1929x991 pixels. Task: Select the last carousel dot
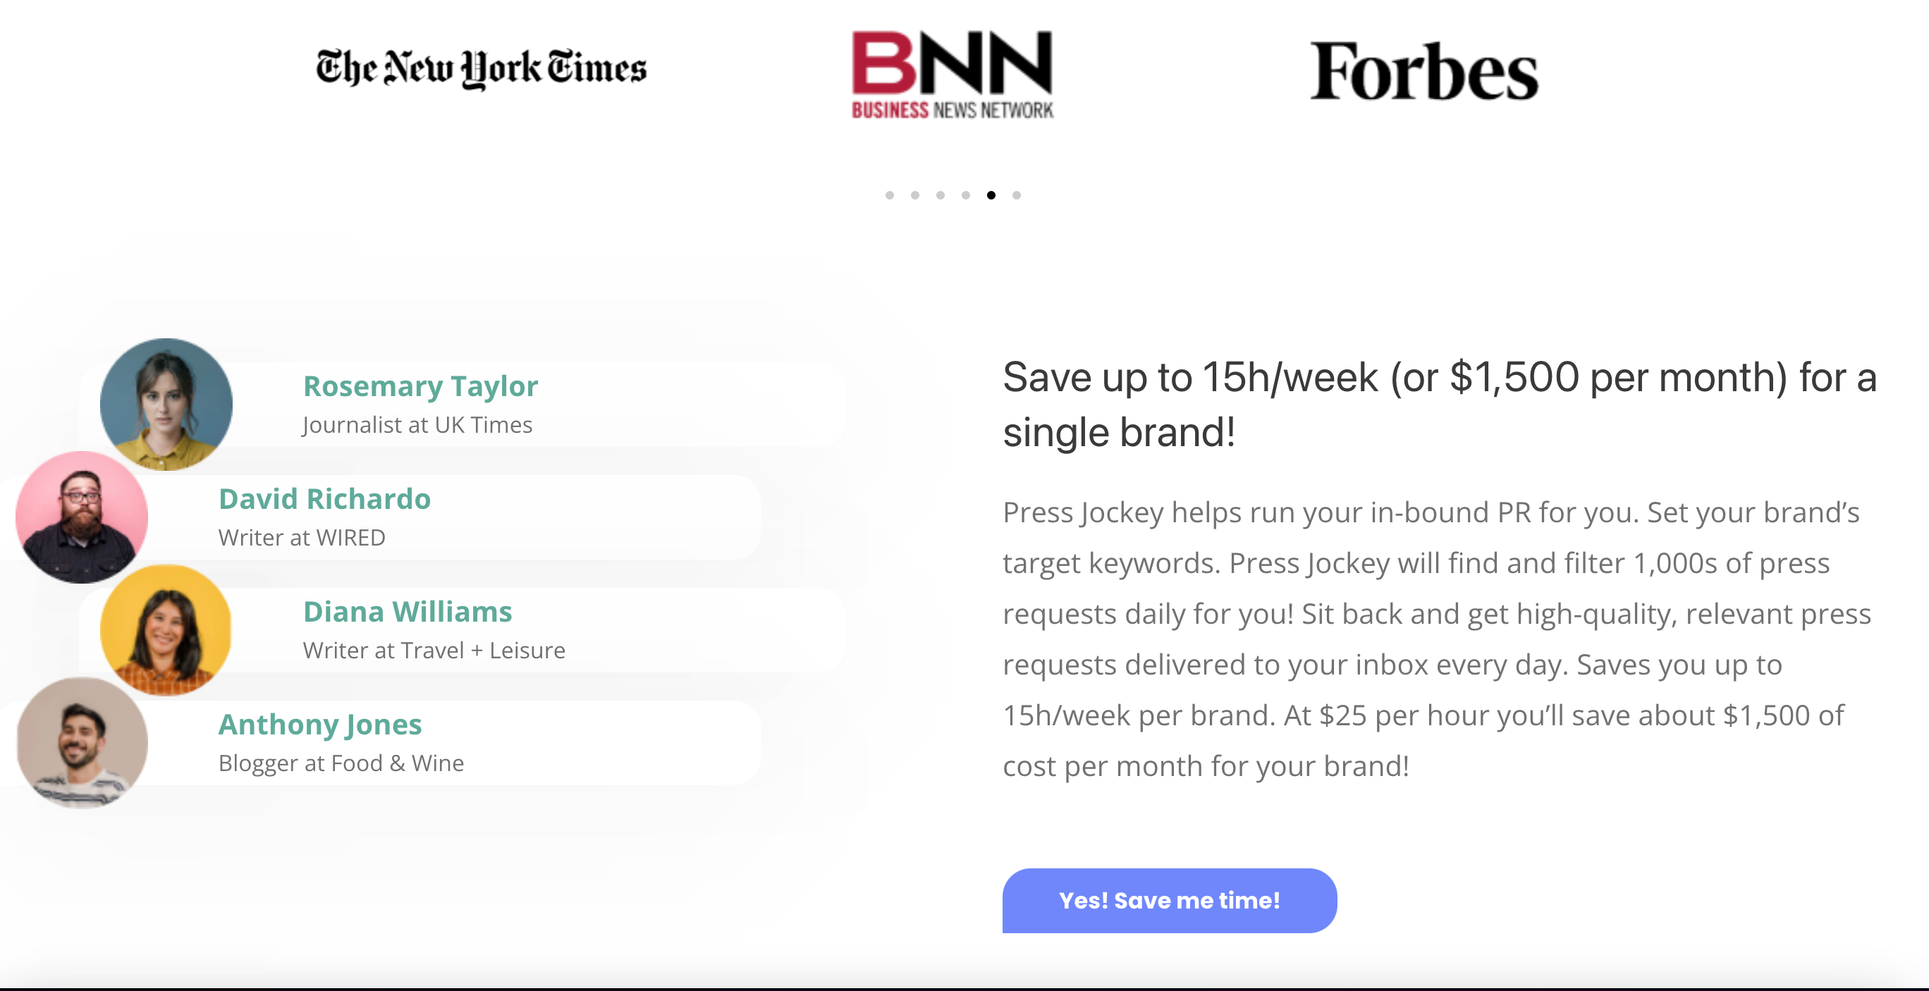coord(1017,195)
